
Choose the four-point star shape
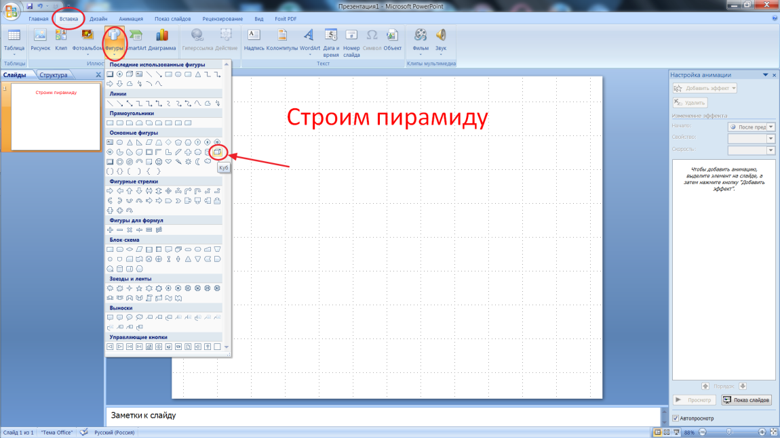pos(130,288)
